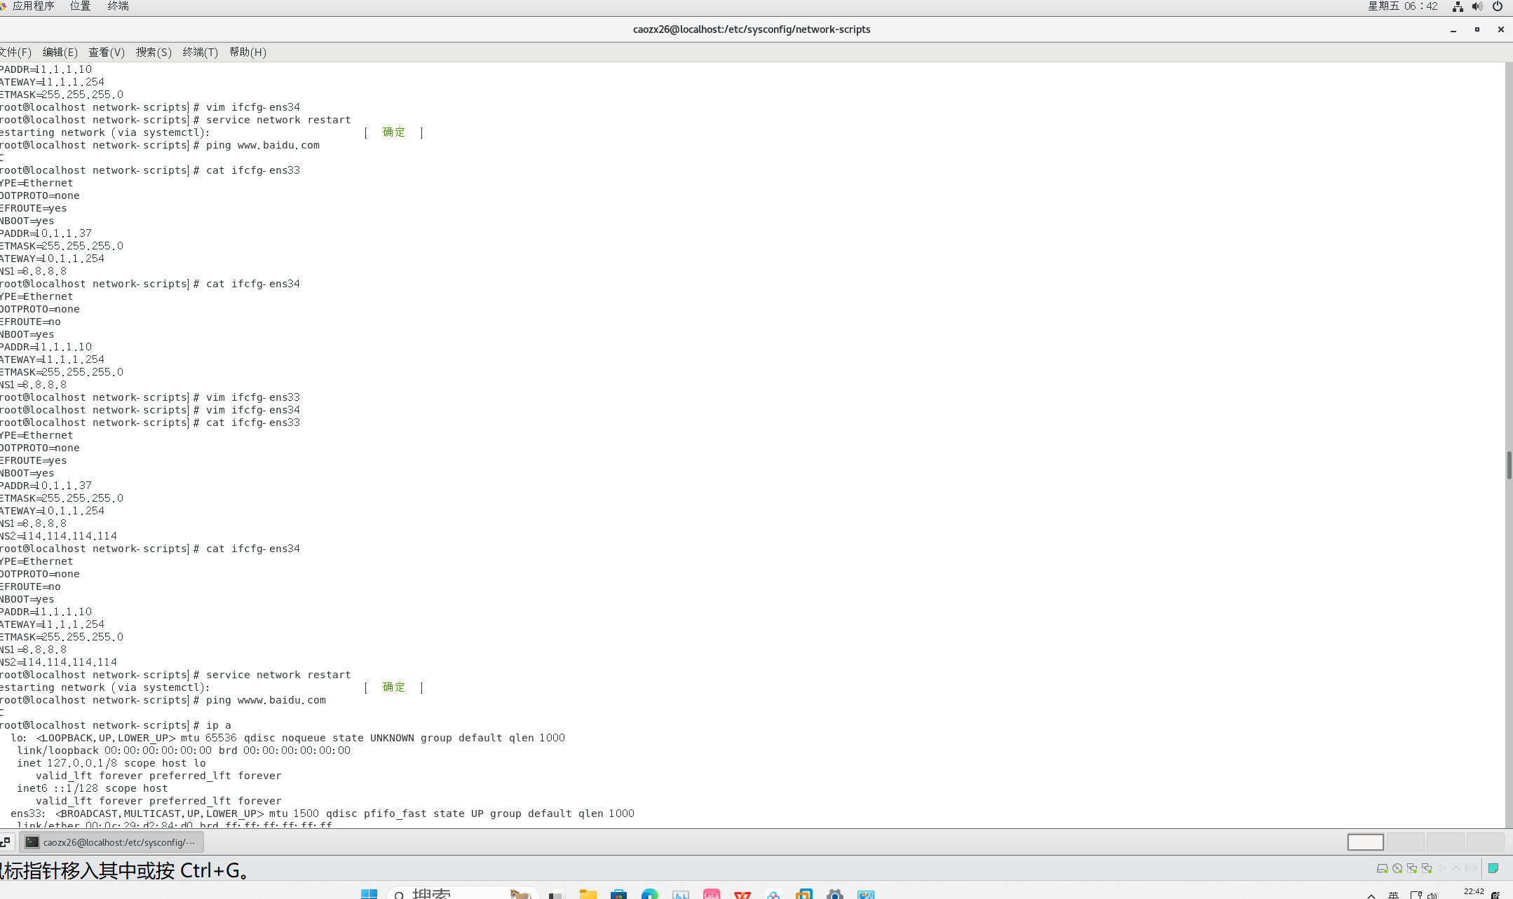Open the File Explorer folder icon in the taskbar
Image resolution: width=1513 pixels, height=899 pixels.
pyautogui.click(x=588, y=894)
